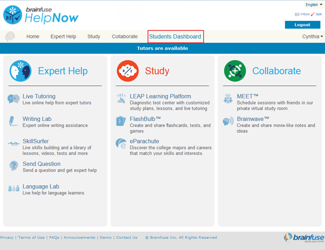Click the eParachute icon
Image resolution: width=325 pixels, height=250 pixels.
(x=121, y=144)
